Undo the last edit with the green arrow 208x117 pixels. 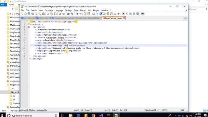coord(60,14)
